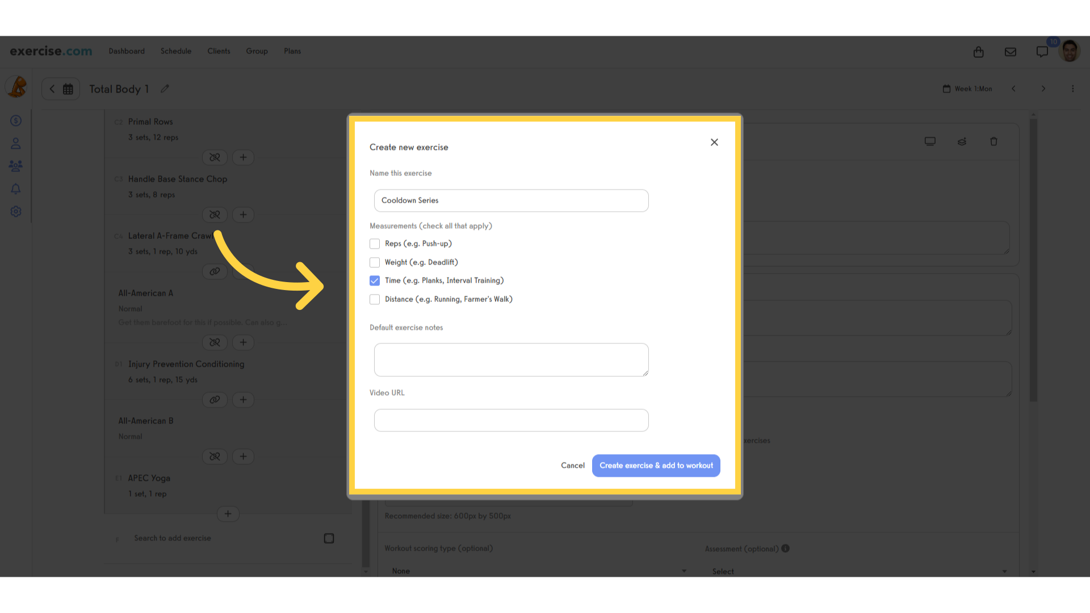Image resolution: width=1090 pixels, height=613 pixels.
Task: Open the Workout scoring type dropdown
Action: click(x=538, y=571)
